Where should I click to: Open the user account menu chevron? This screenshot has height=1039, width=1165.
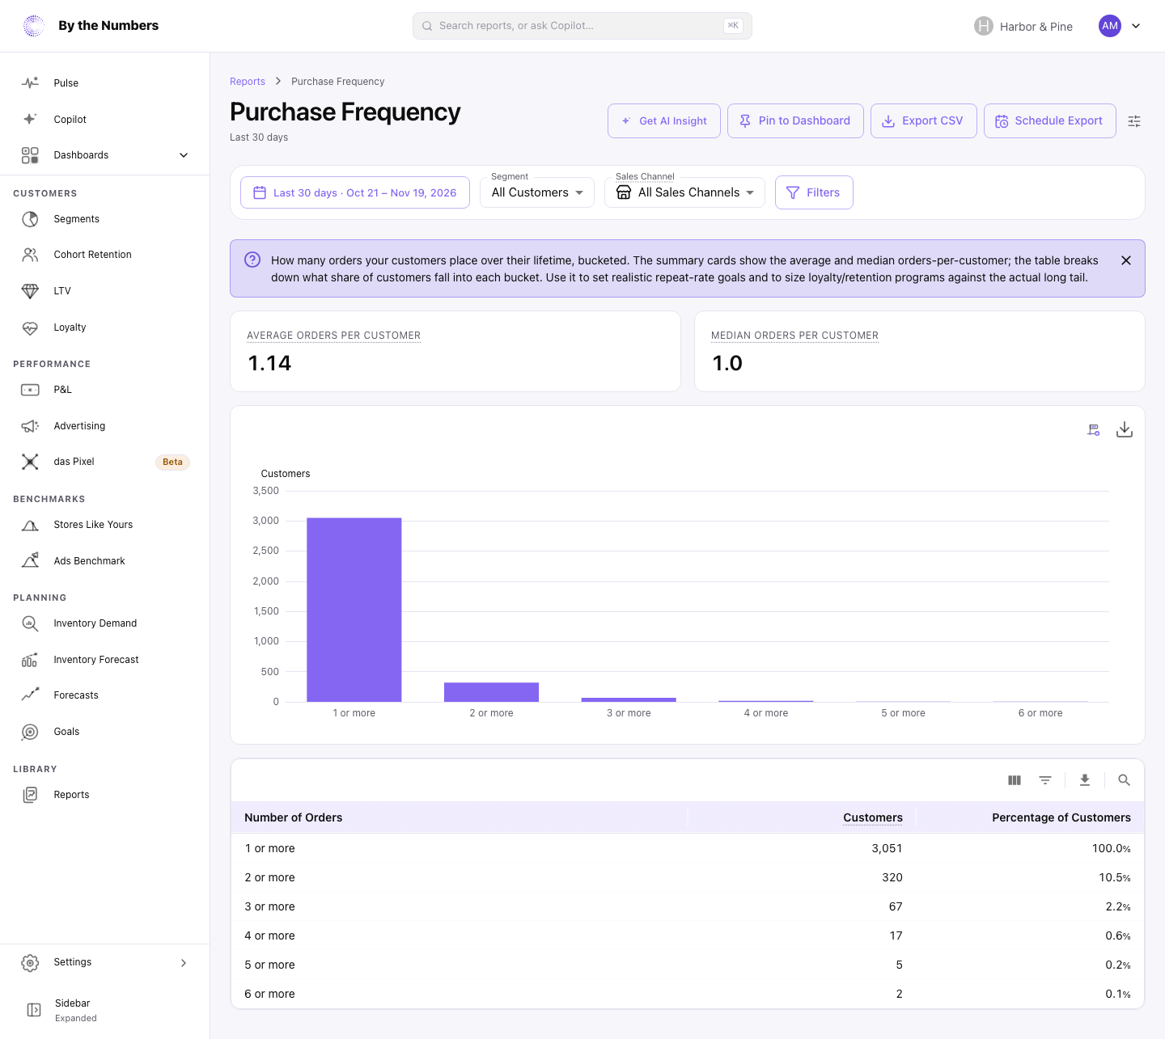click(1136, 26)
